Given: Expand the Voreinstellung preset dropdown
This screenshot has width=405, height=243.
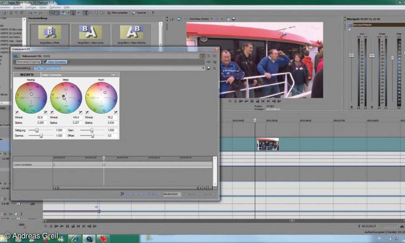Looking at the screenshot, I should pos(204,68).
